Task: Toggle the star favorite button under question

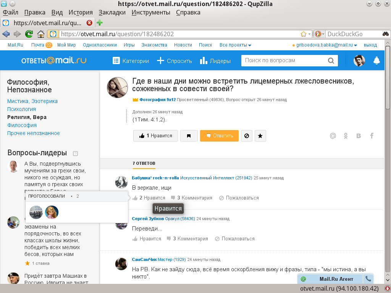Action: 260,136
